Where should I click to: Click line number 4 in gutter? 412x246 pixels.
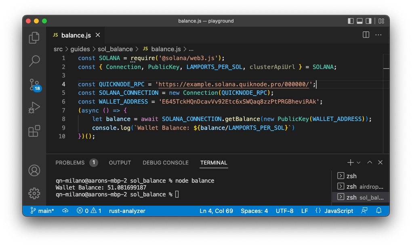[63, 84]
